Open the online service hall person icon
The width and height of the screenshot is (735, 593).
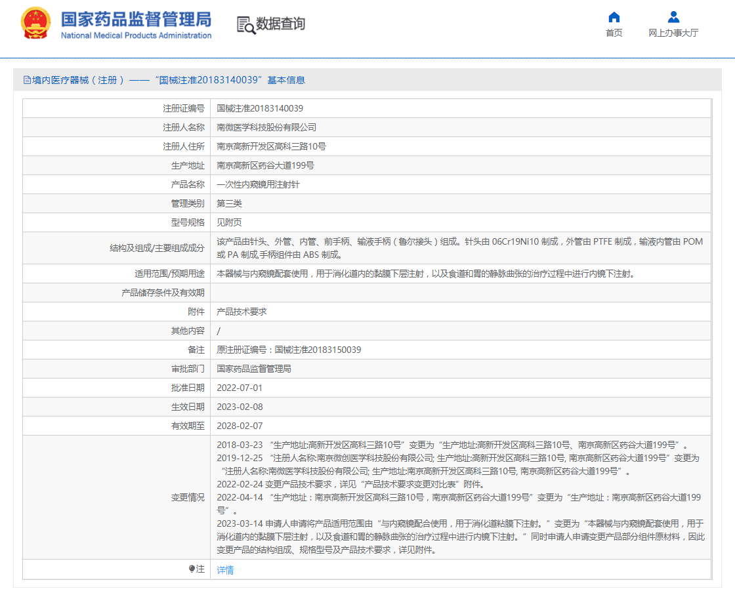673,17
